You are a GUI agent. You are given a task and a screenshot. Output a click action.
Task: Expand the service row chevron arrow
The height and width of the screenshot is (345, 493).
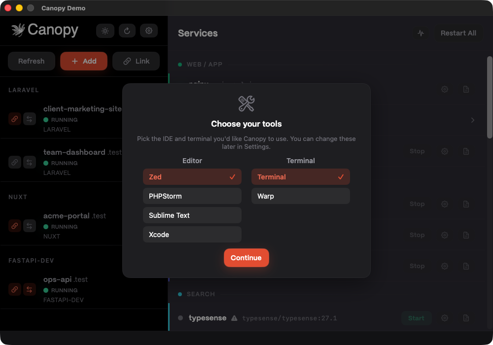pyautogui.click(x=473, y=120)
